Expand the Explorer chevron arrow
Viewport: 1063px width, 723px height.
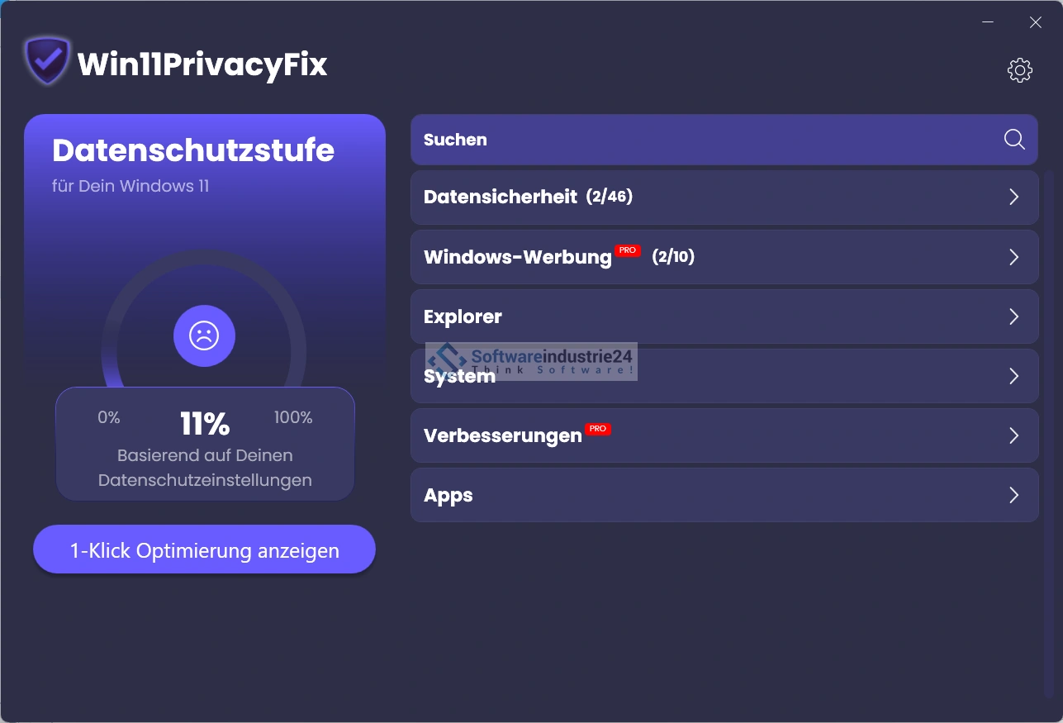point(1013,316)
